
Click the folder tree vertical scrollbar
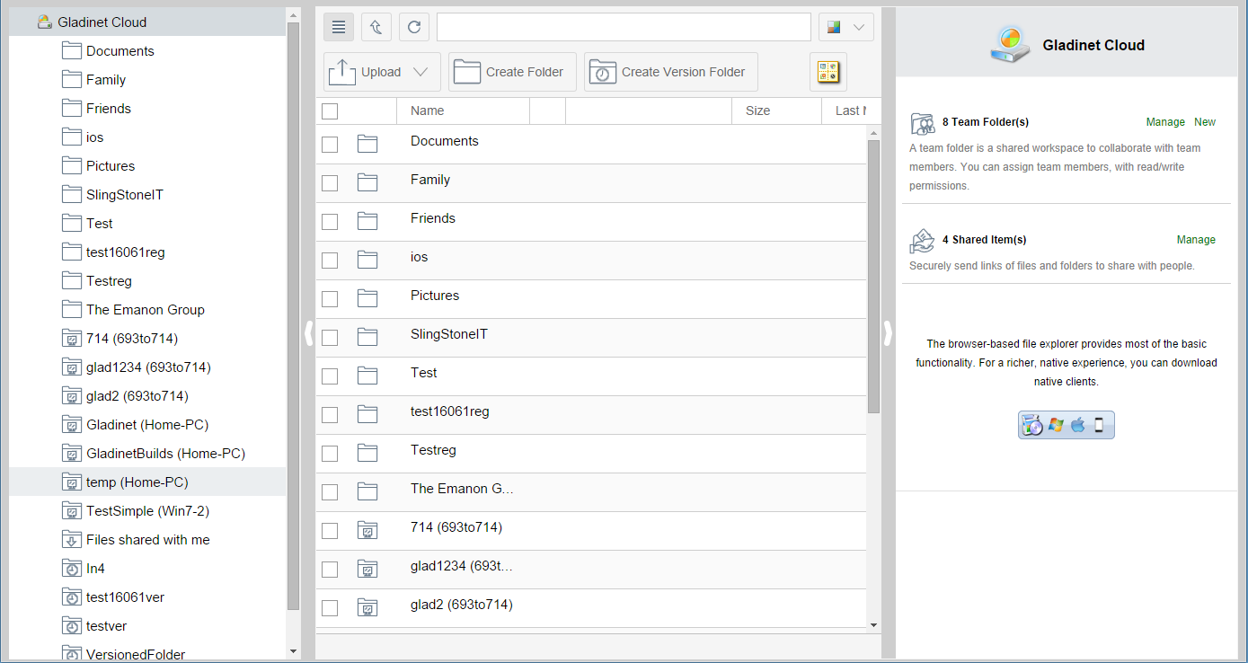[293, 316]
